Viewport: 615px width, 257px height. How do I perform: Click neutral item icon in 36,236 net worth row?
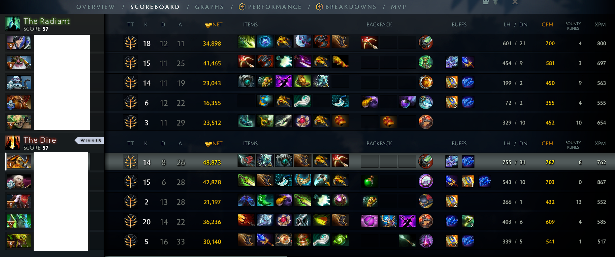click(x=426, y=221)
